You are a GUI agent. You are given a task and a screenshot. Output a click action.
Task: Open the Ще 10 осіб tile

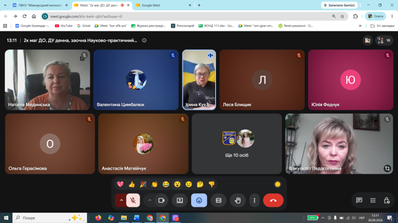tap(236, 144)
